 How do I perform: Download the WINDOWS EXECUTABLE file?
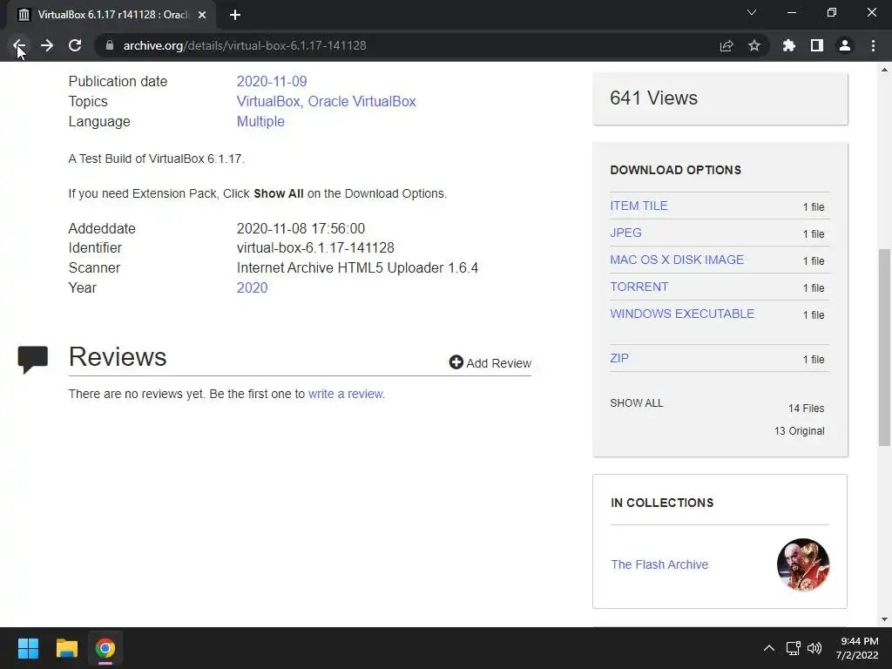click(x=682, y=314)
